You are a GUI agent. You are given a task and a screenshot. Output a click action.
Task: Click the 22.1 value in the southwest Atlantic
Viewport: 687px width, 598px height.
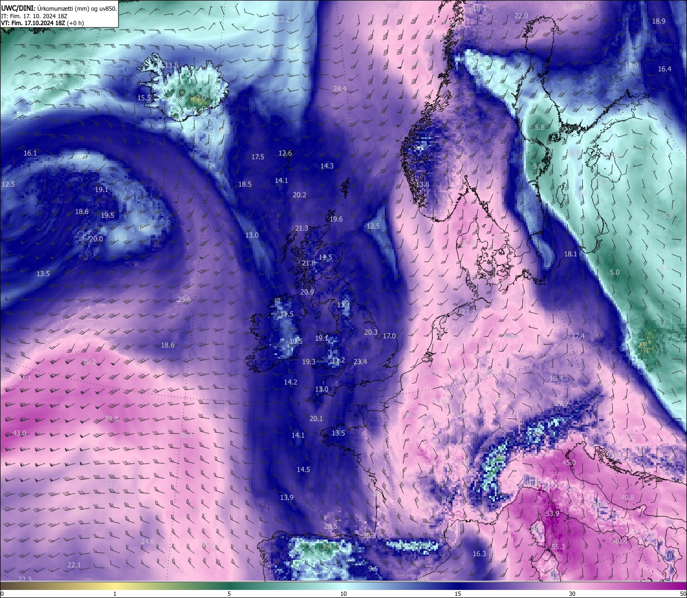point(74,565)
